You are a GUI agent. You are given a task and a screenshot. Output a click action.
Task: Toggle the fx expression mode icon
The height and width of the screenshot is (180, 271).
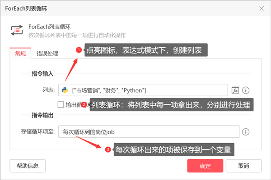pos(235,90)
